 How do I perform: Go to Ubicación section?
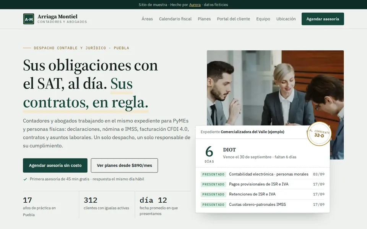pyautogui.click(x=286, y=19)
